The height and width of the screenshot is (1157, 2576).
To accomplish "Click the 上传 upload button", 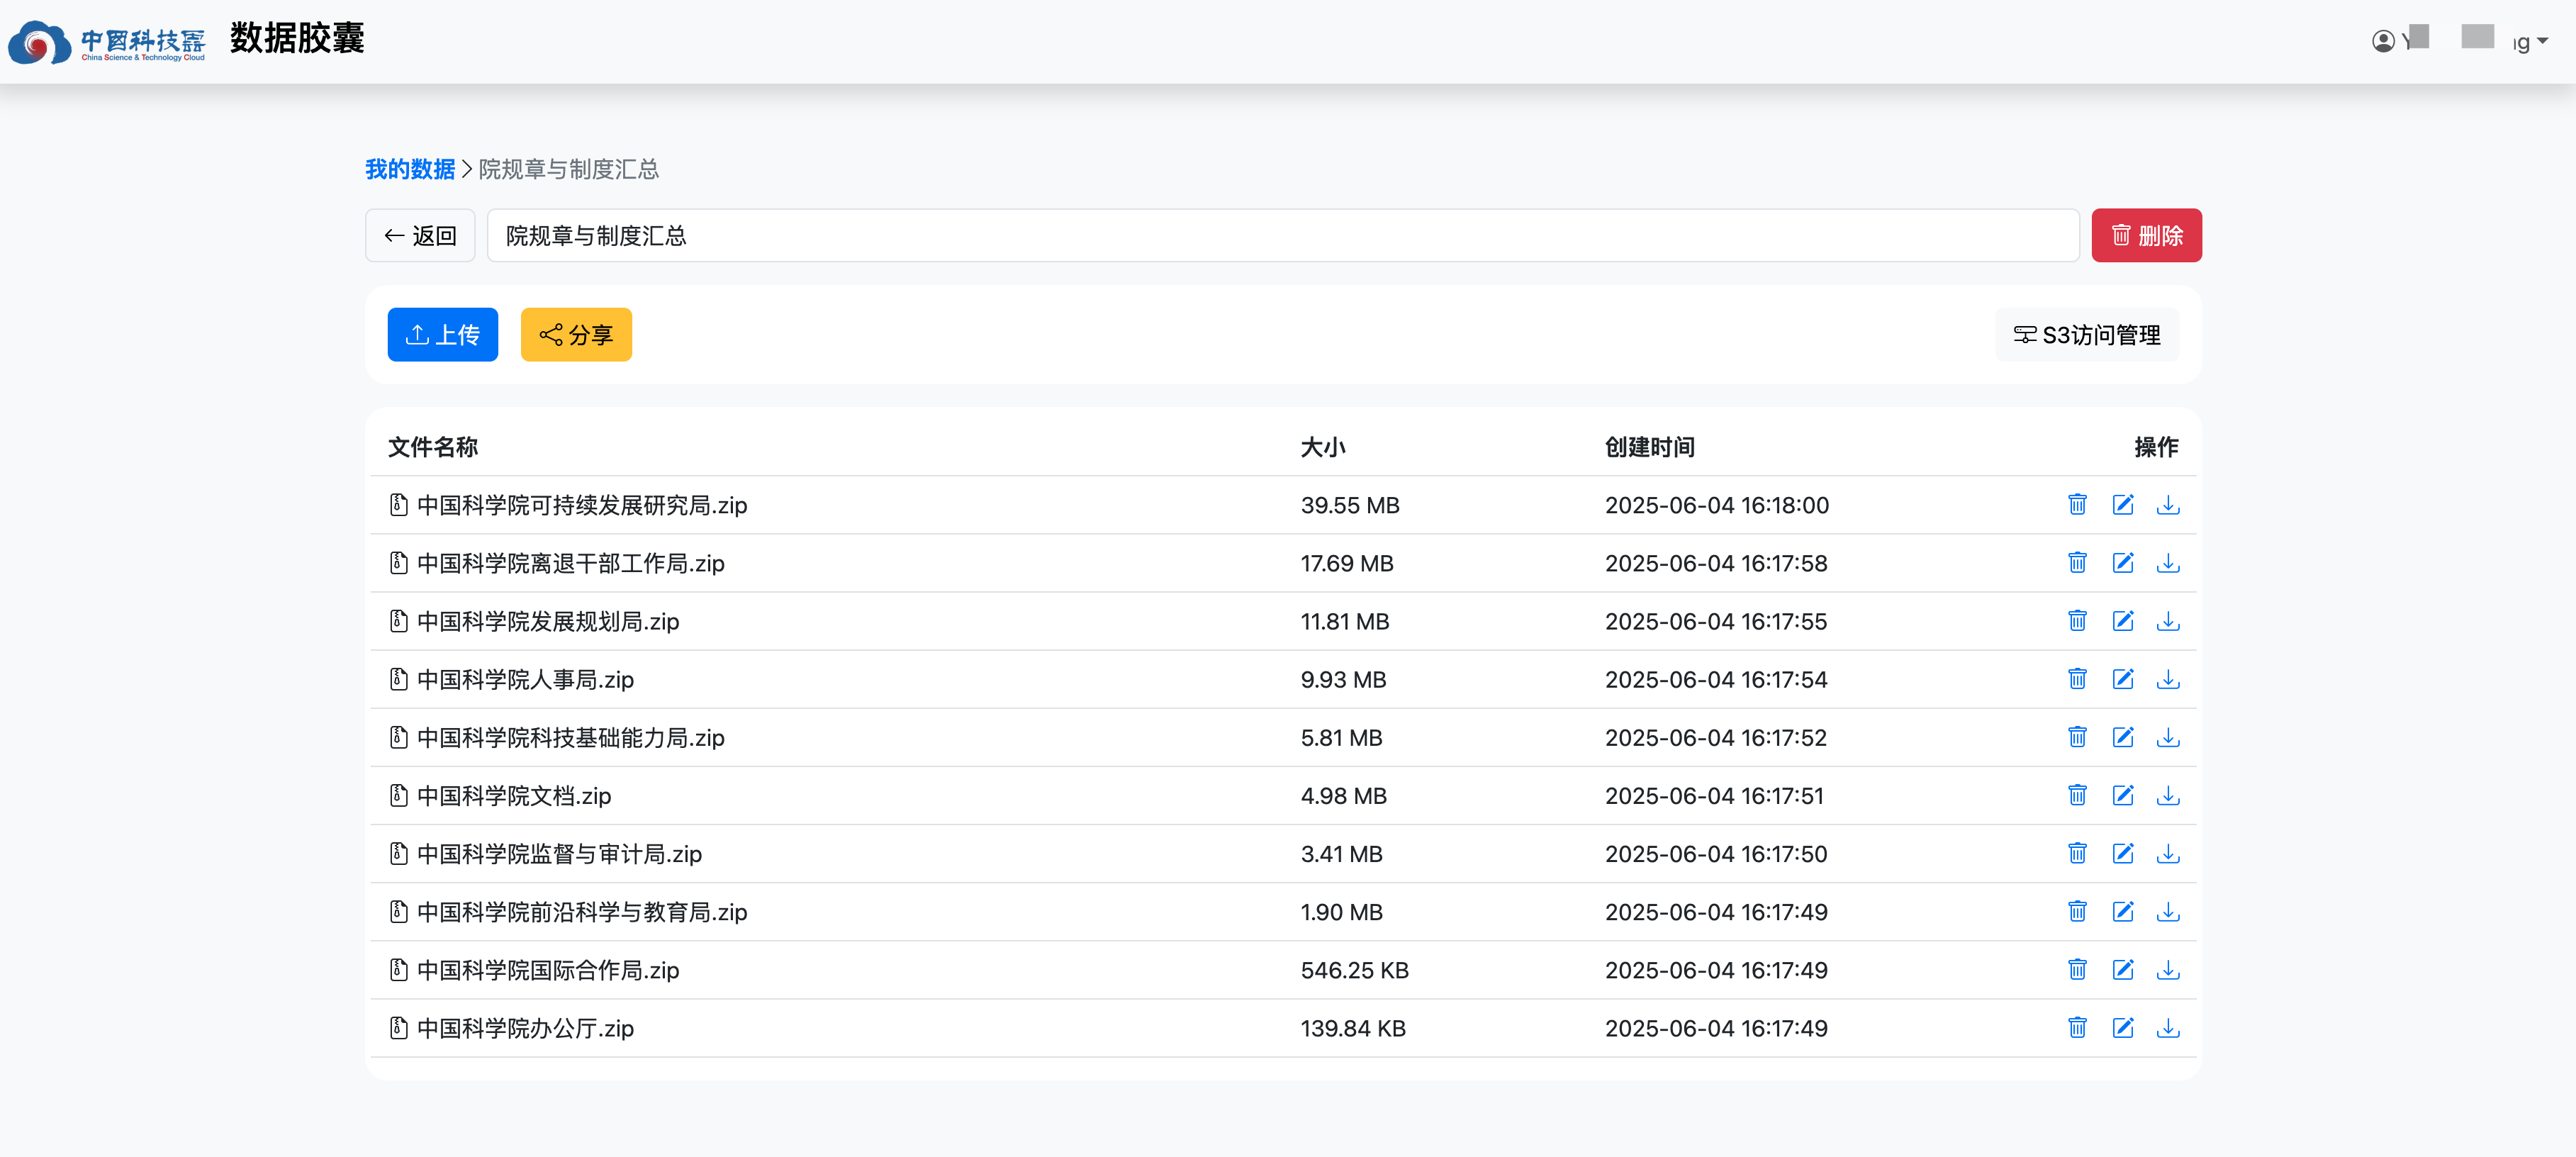I will 442,335.
